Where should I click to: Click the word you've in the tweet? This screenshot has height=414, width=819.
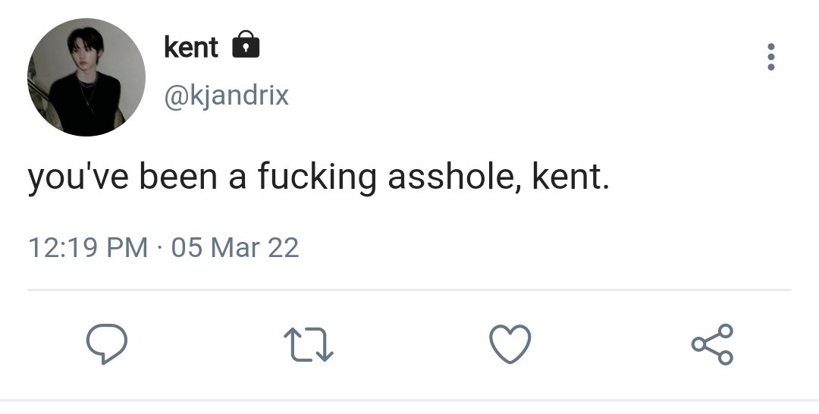pyautogui.click(x=78, y=177)
